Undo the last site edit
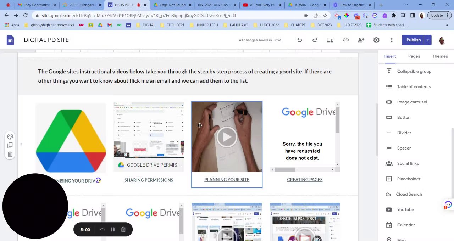The height and width of the screenshot is (241, 454). click(x=300, y=40)
